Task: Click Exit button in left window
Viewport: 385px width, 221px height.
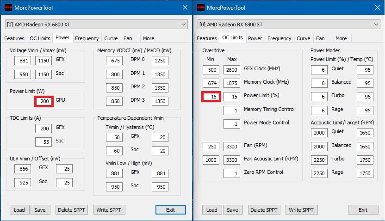Action: 171,210
